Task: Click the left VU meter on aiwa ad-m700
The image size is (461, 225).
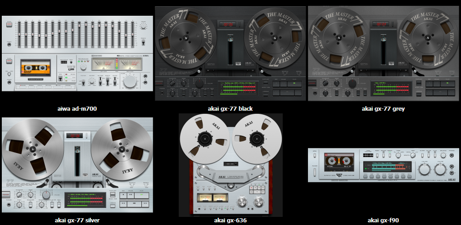Action: point(104,64)
